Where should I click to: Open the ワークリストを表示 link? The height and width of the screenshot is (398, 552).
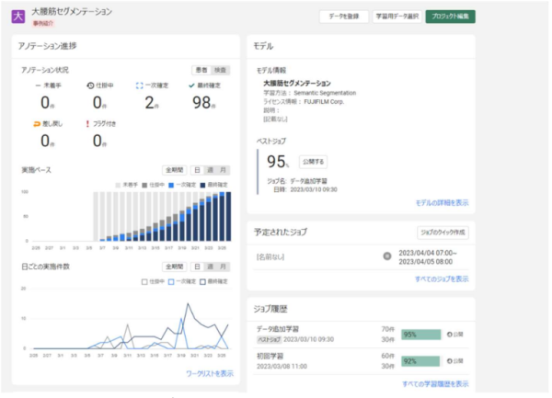tap(209, 373)
